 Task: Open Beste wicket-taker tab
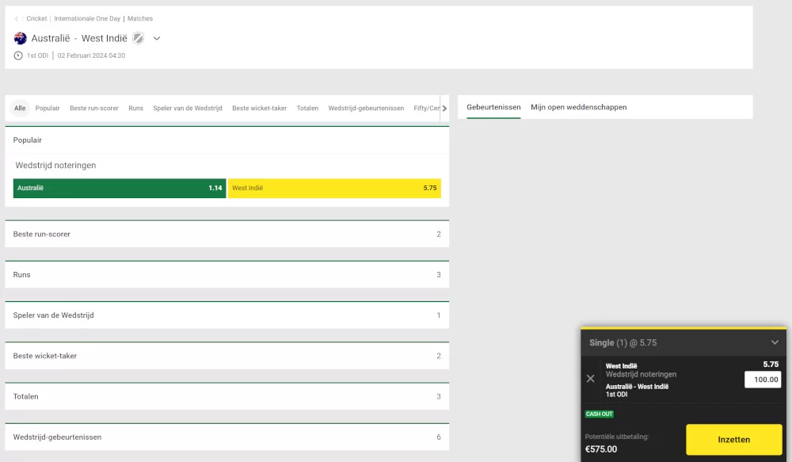click(260, 109)
